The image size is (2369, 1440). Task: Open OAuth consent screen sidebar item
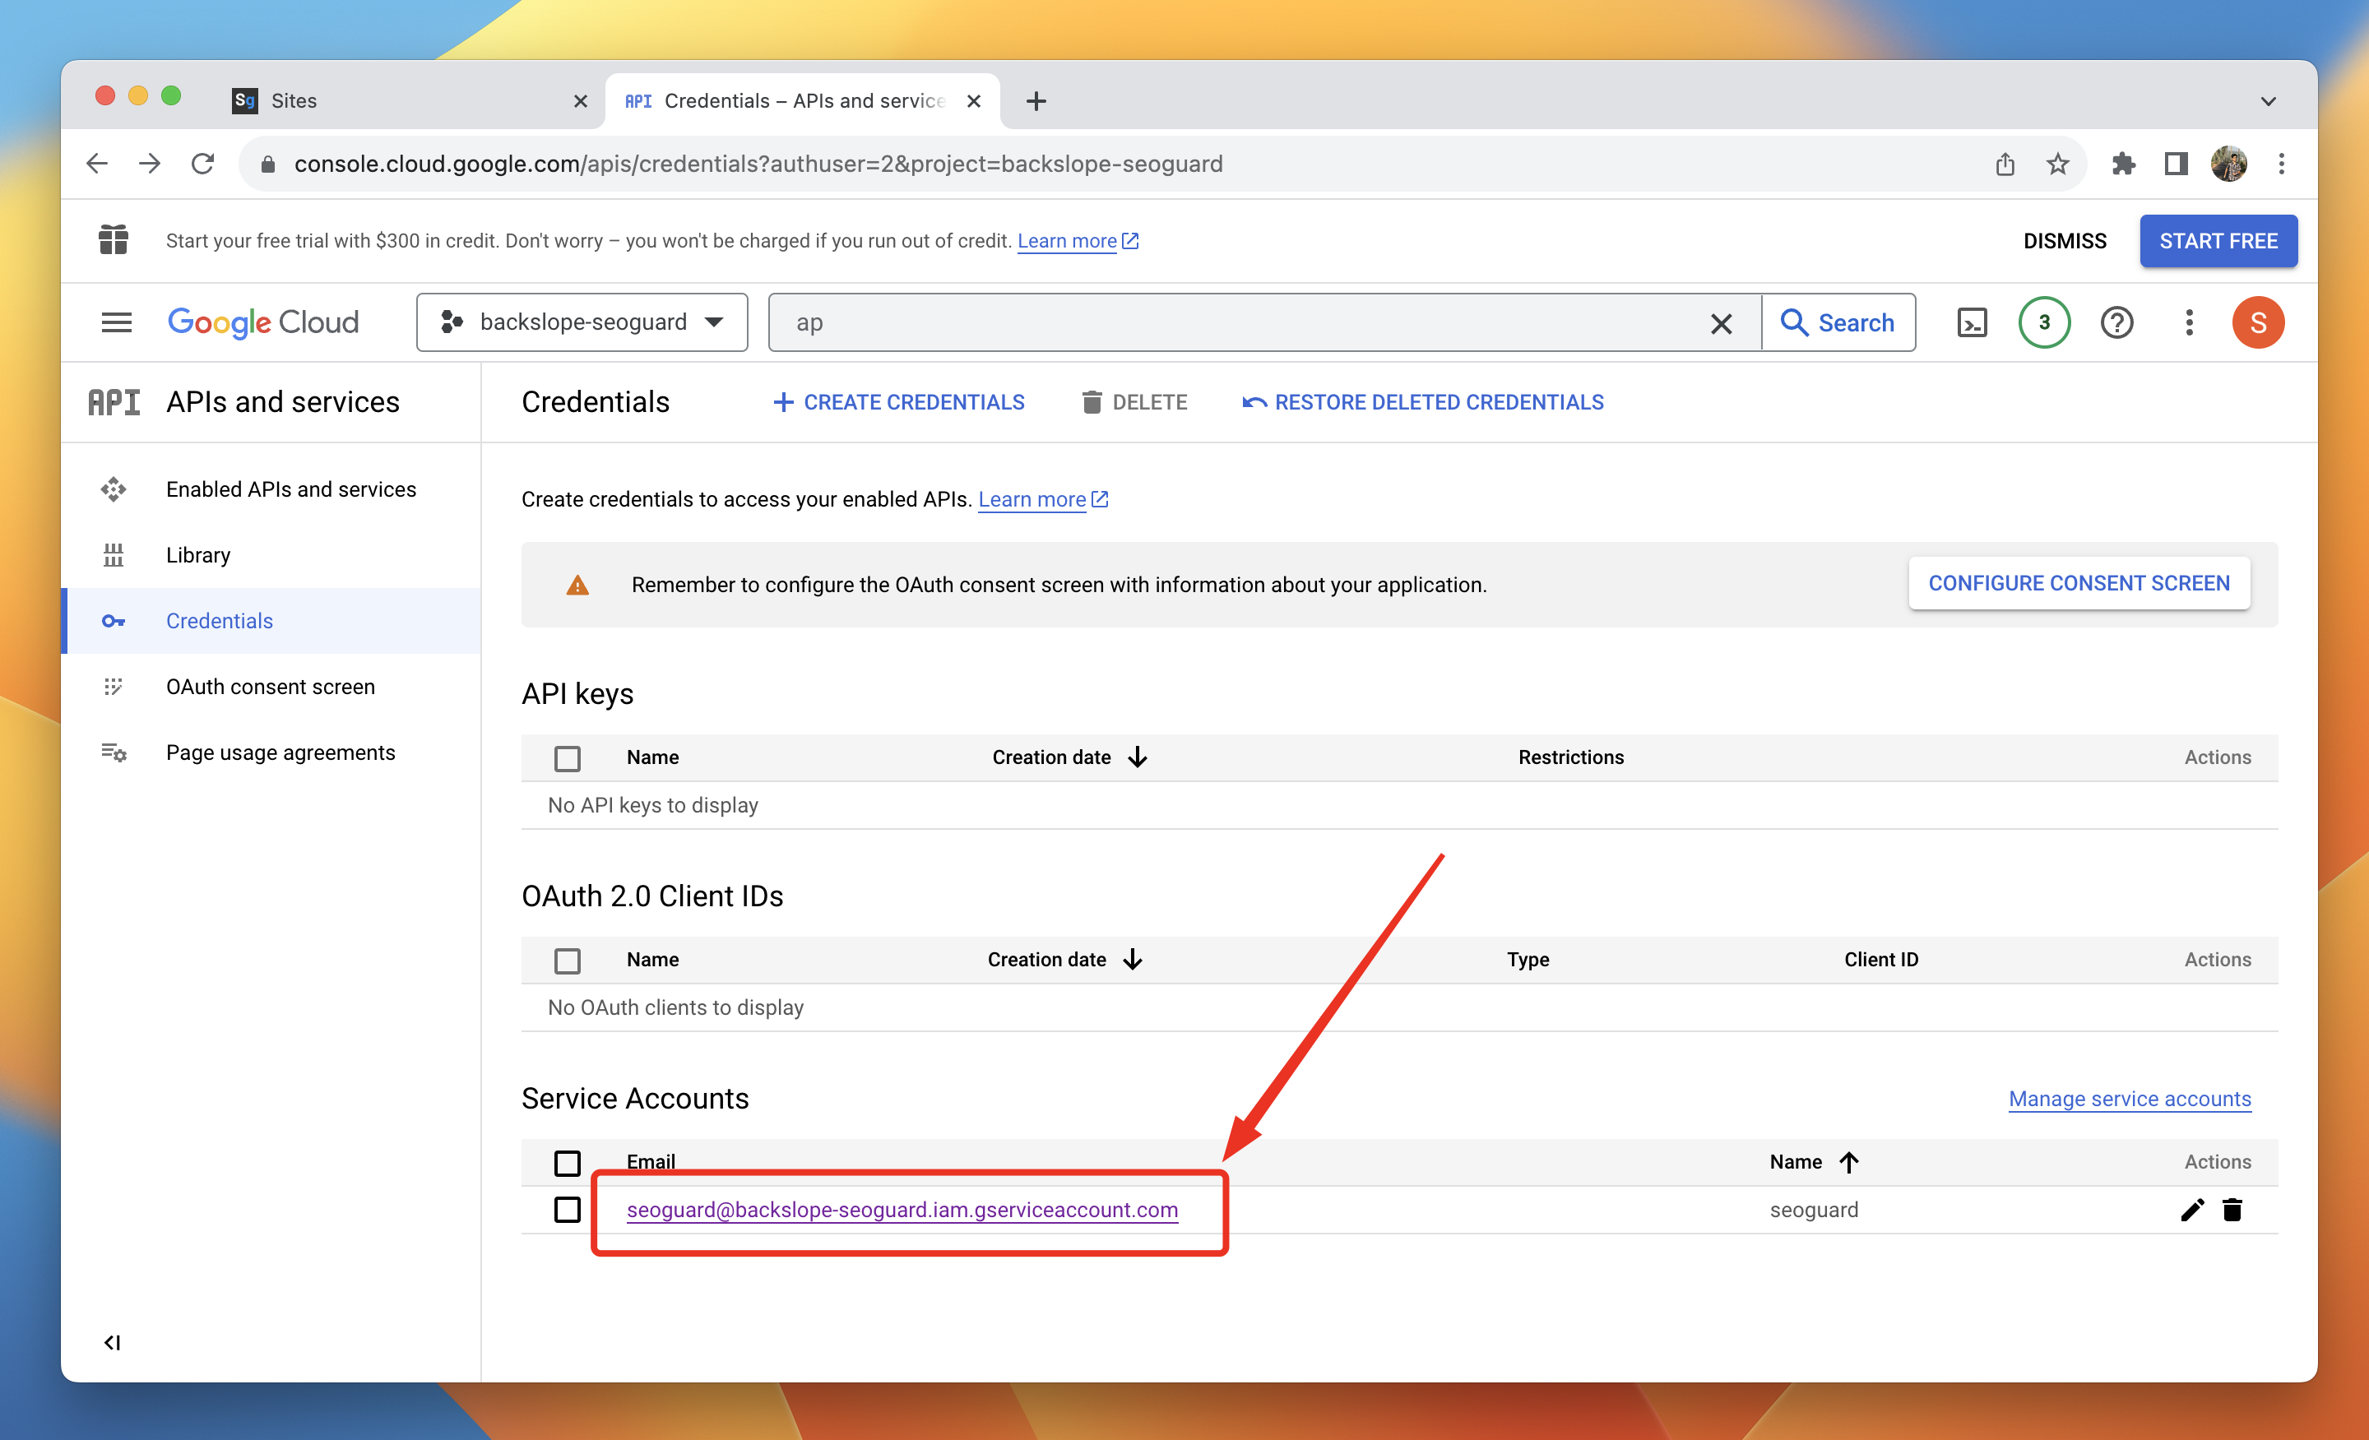click(x=270, y=687)
